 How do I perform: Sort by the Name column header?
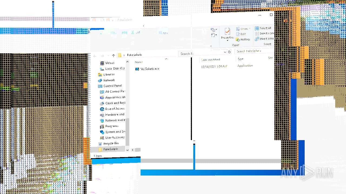[x=139, y=62]
